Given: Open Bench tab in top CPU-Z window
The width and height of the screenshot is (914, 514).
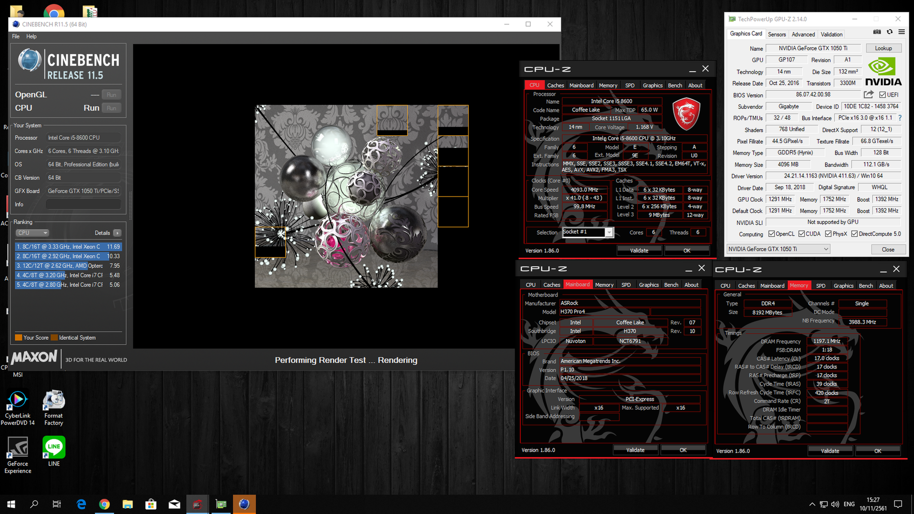Looking at the screenshot, I should coord(675,85).
